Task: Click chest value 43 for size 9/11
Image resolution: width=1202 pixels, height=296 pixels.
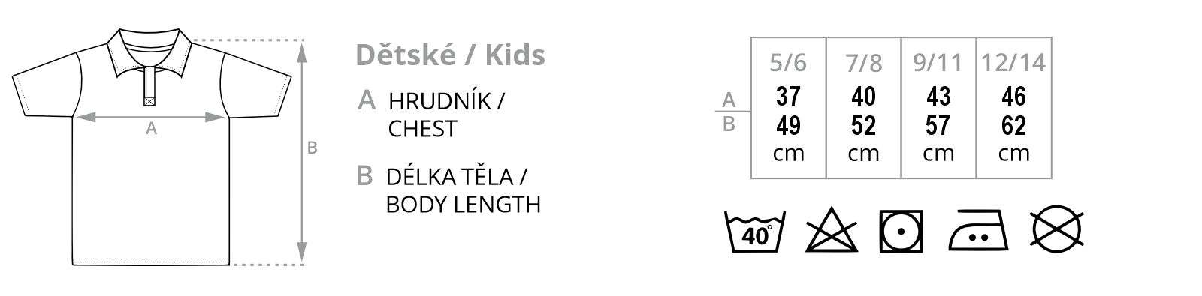Action: pos(938,97)
